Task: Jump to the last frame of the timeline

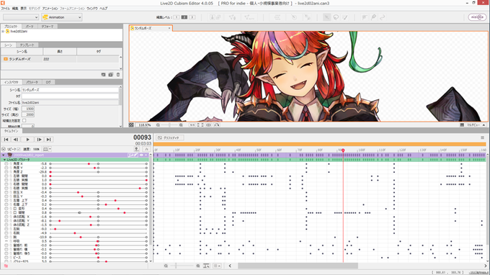Action: point(49,140)
